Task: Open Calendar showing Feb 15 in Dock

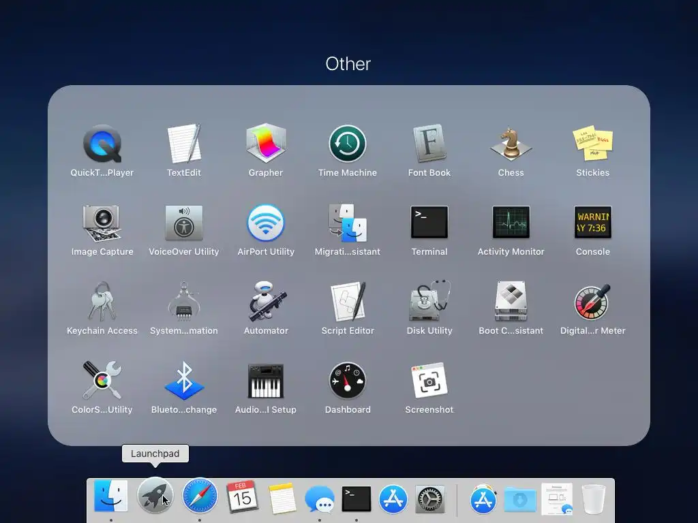Action: (242, 496)
